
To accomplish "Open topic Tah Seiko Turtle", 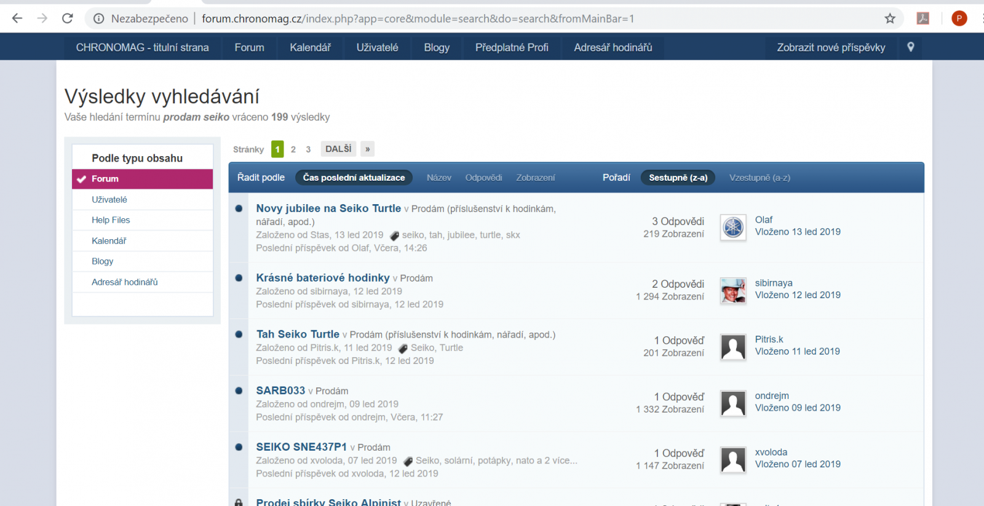I will (298, 334).
